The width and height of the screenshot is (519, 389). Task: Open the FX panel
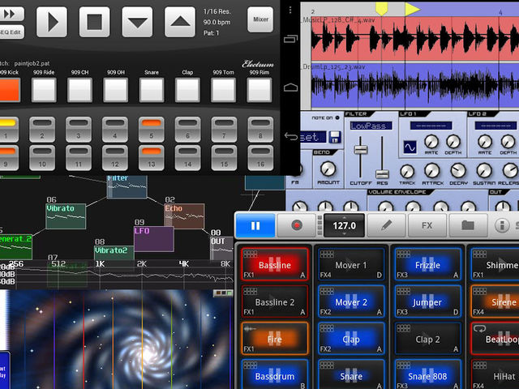click(x=427, y=225)
